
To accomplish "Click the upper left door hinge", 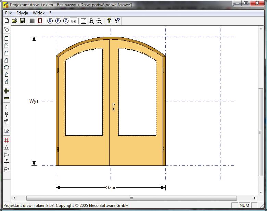I will 58,70.
